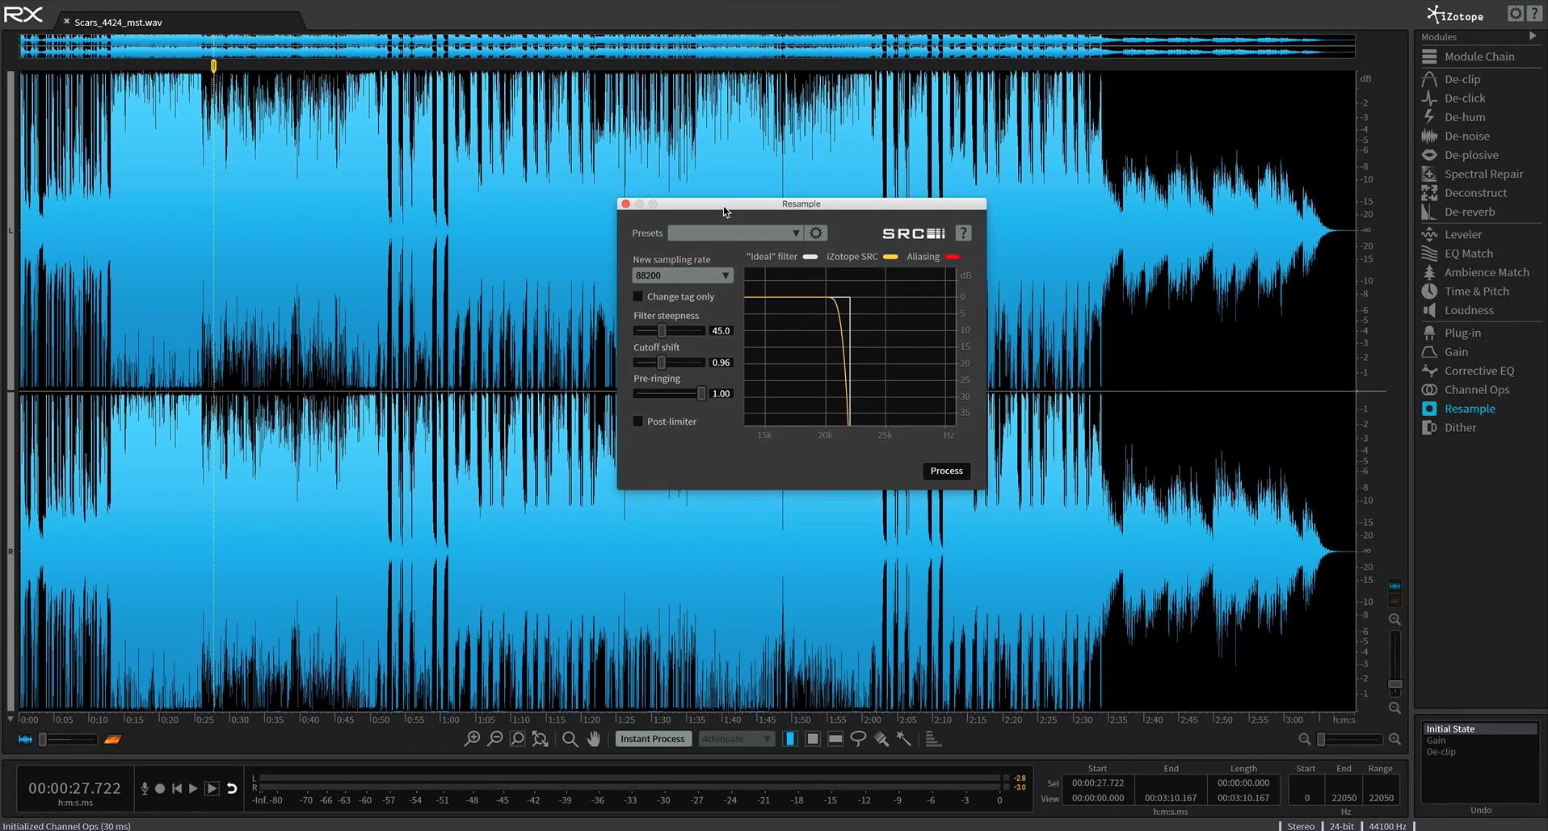Open the De-clip module
Screen dimensions: 1548x831
pos(1462,79)
